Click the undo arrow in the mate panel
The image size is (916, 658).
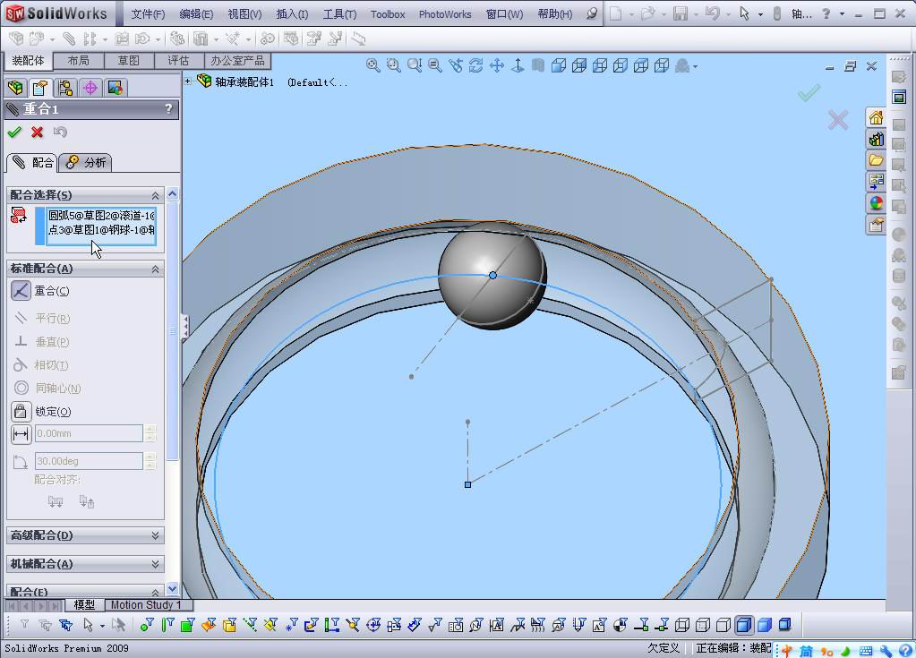[x=60, y=132]
